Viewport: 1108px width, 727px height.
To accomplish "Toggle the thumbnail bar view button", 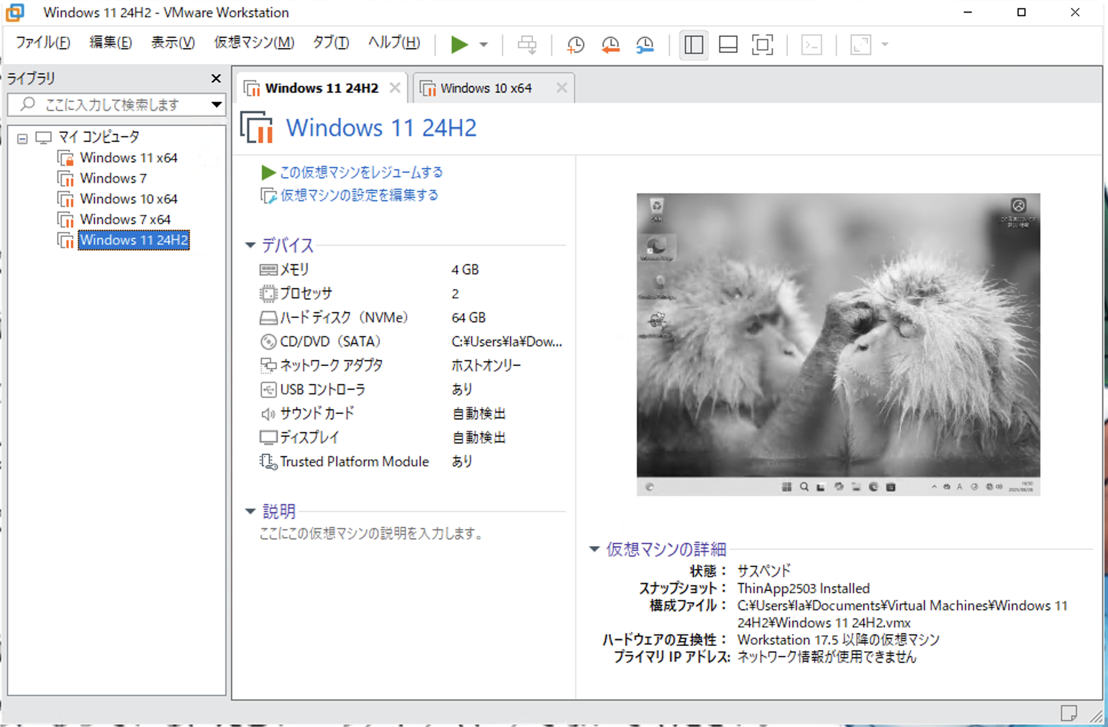I will (x=728, y=45).
